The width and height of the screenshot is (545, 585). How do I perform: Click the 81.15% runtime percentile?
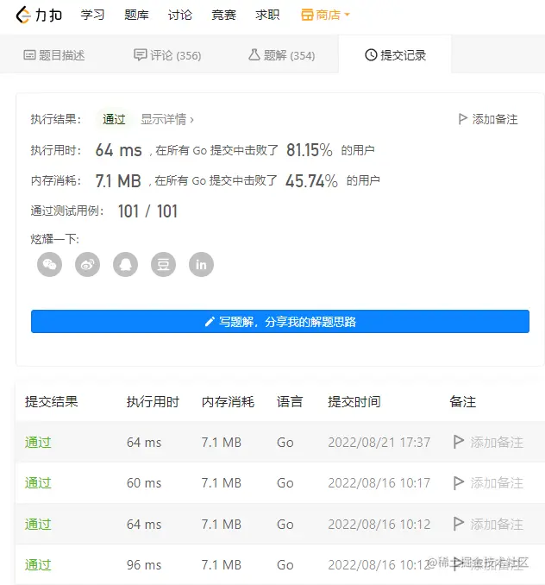309,150
